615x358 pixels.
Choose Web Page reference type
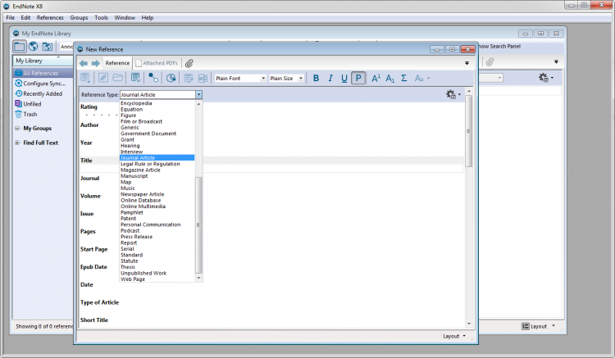(133, 279)
